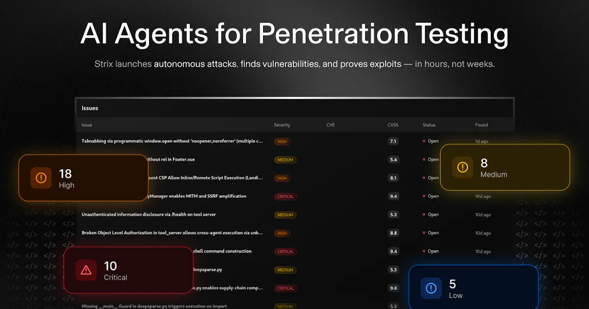Sort by the Severity column header
The height and width of the screenshot is (309, 589).
point(282,125)
